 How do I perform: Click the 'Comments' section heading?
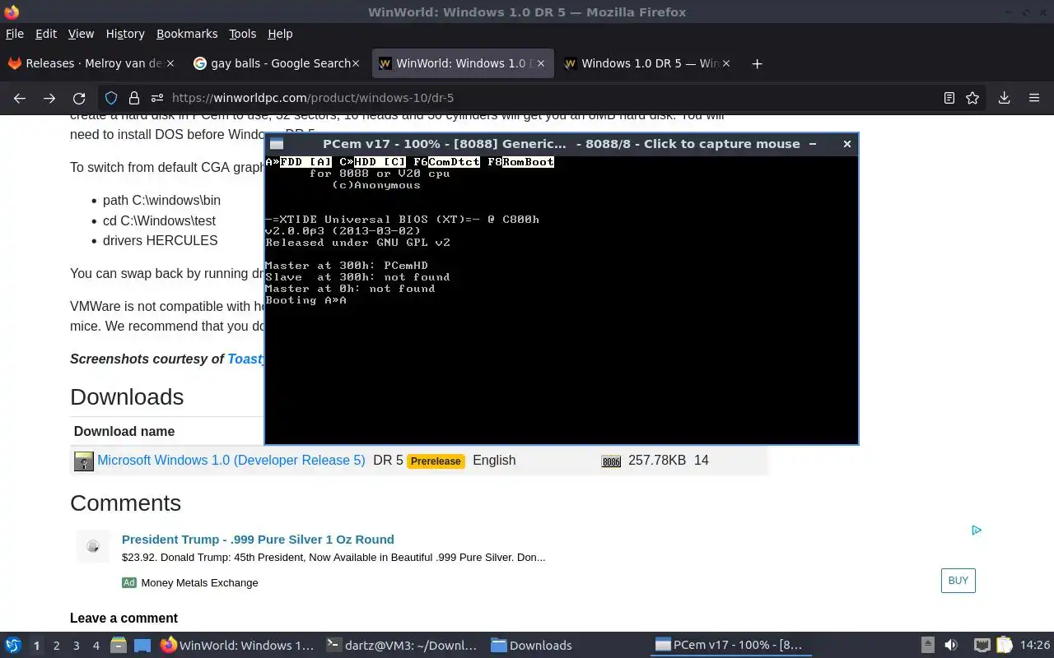coord(125,503)
